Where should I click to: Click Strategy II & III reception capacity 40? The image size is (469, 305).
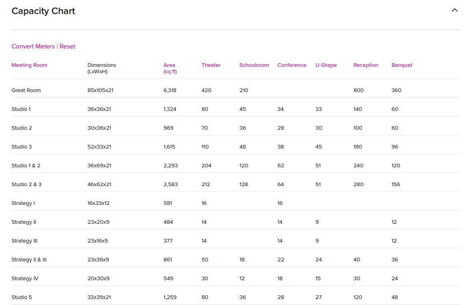[x=356, y=260]
